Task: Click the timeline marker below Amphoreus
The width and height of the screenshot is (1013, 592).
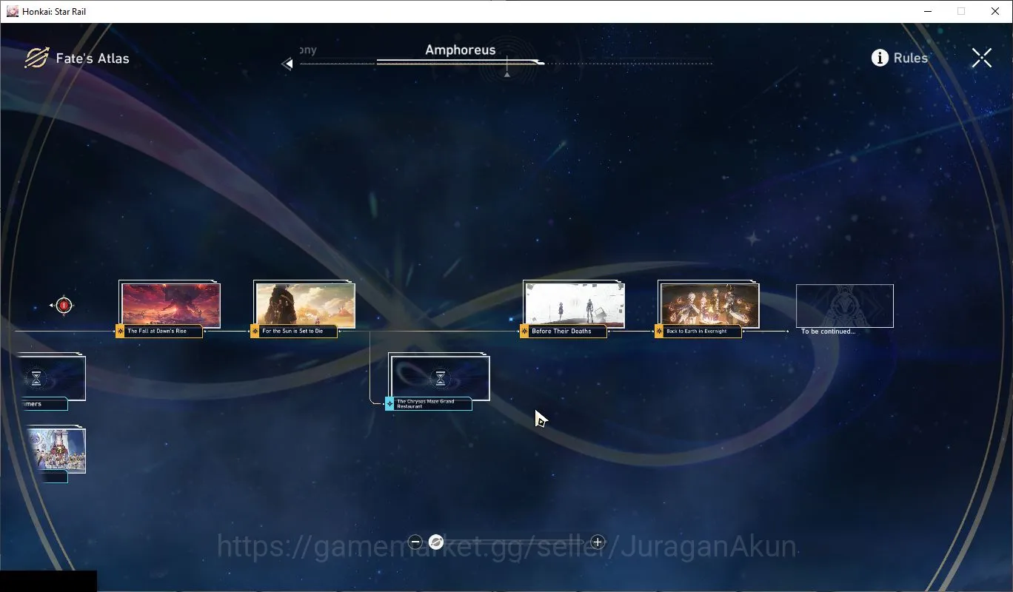Action: [506, 74]
